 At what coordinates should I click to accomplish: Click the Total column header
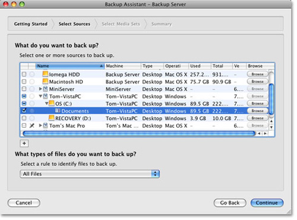(x=222, y=66)
